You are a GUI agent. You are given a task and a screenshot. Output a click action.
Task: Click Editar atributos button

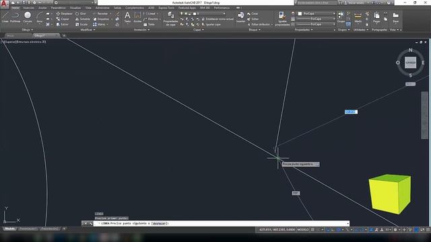259,24
